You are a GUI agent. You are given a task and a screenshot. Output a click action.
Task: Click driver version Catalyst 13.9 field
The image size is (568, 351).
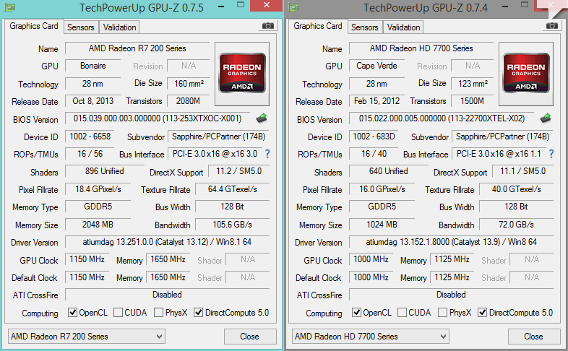coord(452,242)
